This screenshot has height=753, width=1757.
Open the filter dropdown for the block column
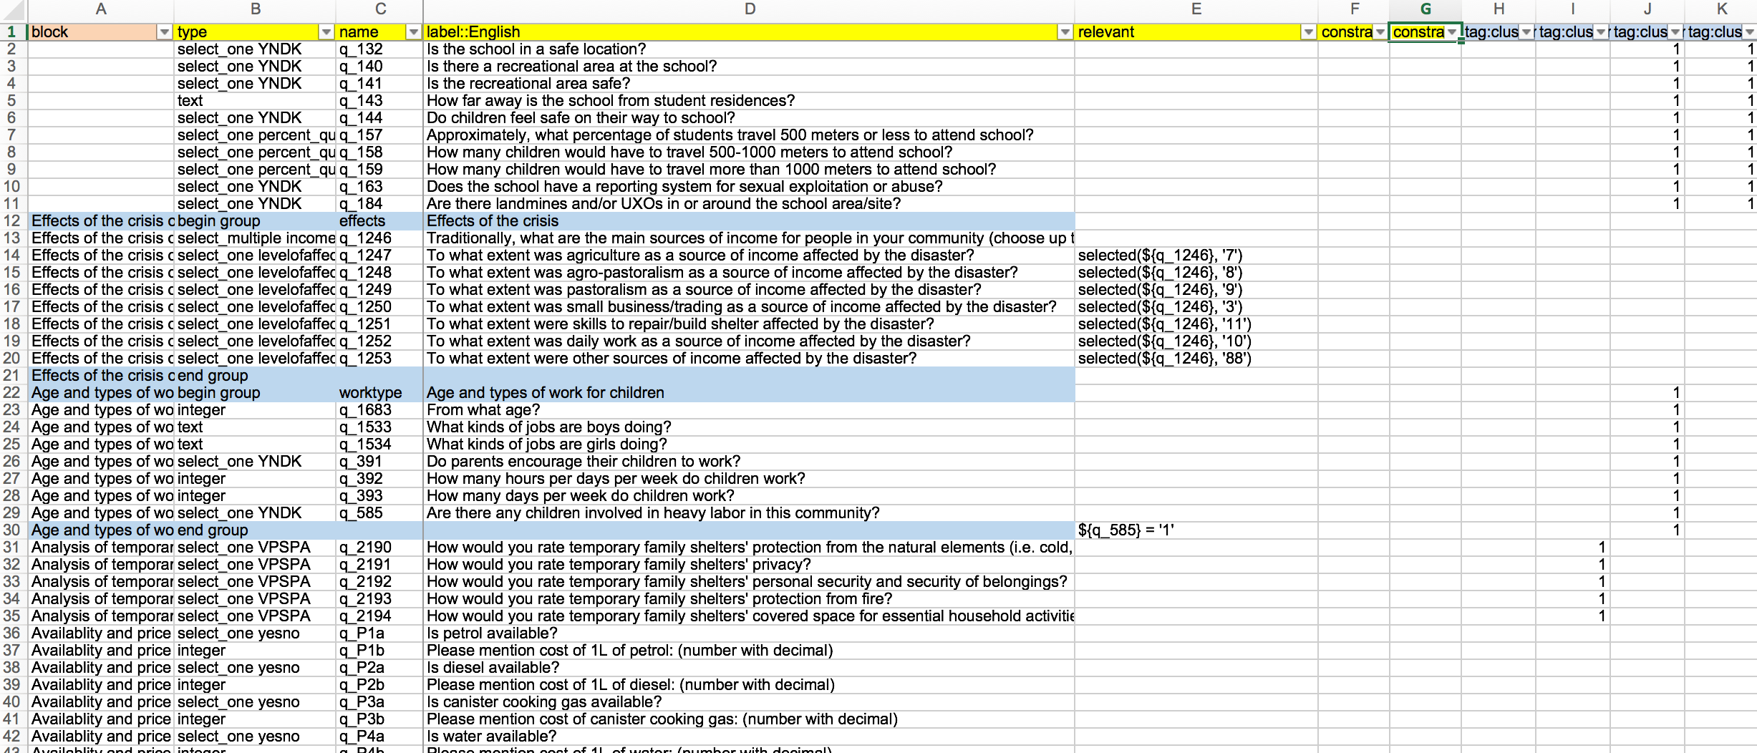pos(164,32)
